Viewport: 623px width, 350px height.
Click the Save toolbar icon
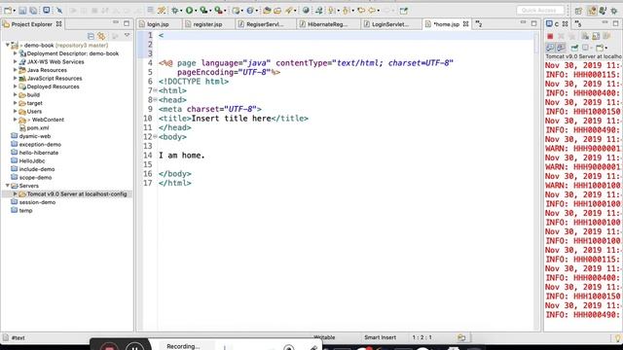(x=22, y=11)
